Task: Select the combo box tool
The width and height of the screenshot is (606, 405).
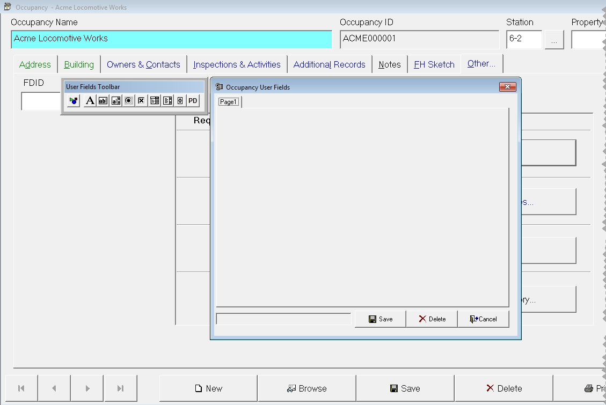Action: coord(155,101)
